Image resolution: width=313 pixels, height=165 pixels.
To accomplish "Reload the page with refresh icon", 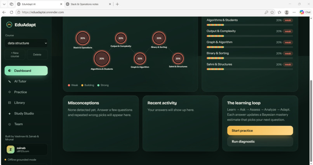I will point(12,12).
